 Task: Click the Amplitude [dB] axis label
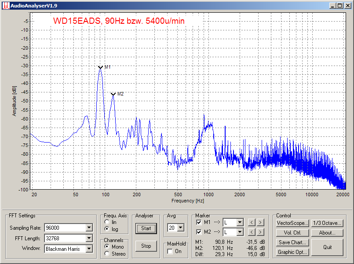pyautogui.click(x=14, y=101)
